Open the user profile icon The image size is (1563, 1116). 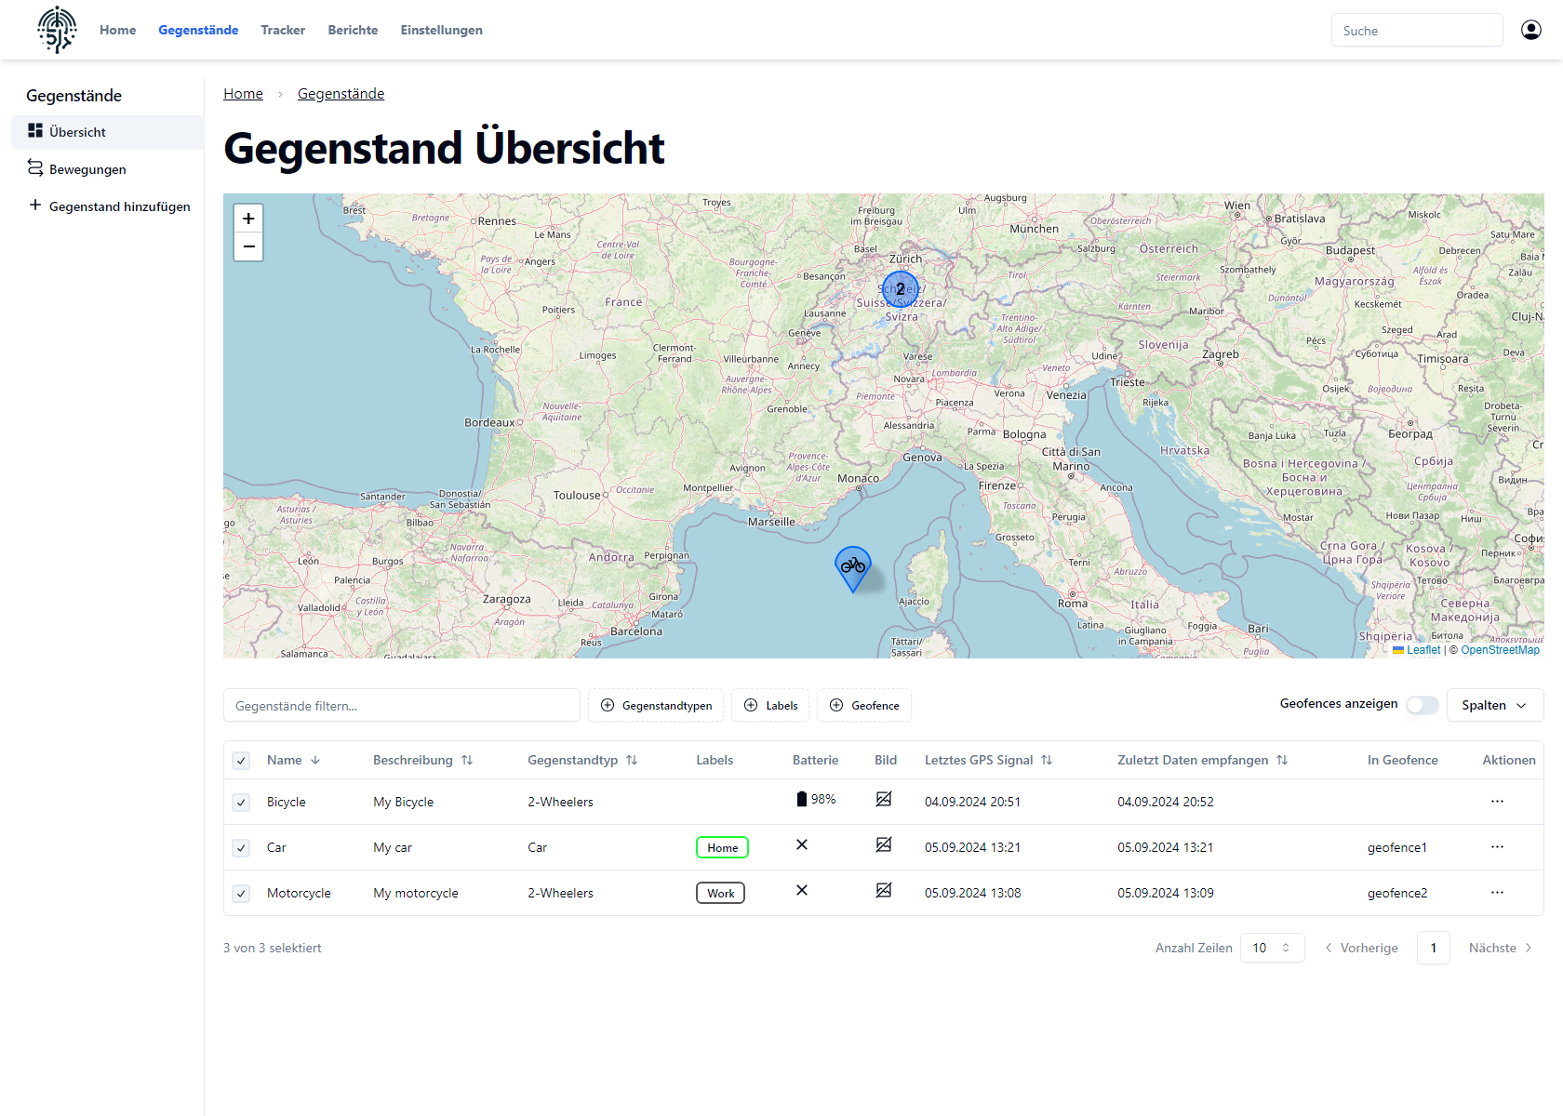point(1530,30)
